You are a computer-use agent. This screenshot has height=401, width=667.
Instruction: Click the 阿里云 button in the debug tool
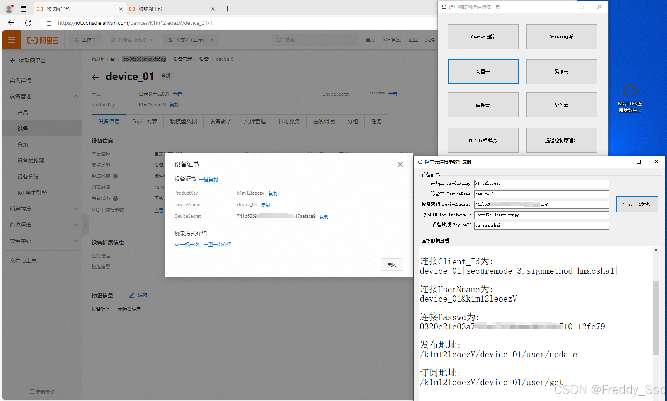(483, 72)
